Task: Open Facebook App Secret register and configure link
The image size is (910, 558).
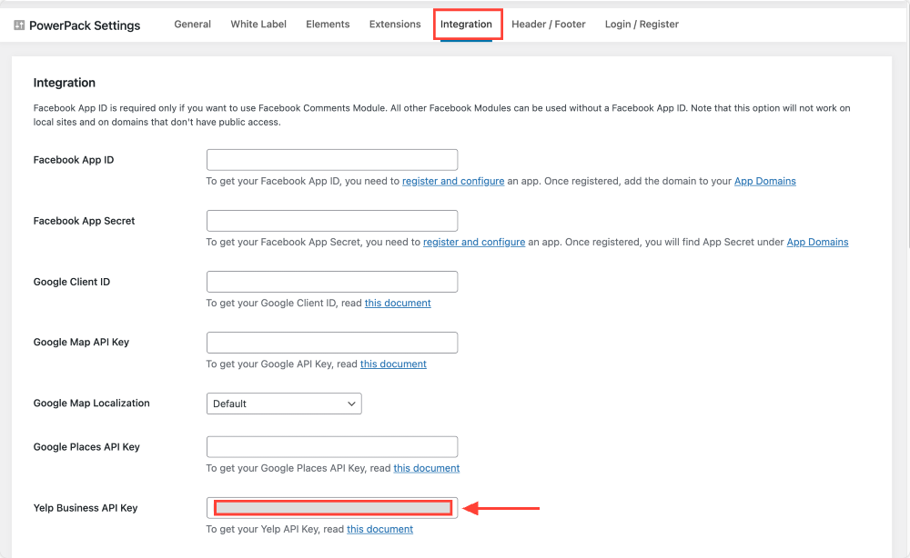Action: tap(474, 243)
